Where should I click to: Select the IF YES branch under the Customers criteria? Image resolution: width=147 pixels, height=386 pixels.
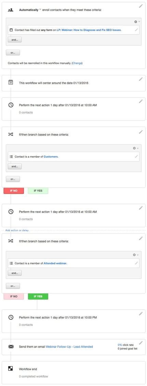pos(38,191)
